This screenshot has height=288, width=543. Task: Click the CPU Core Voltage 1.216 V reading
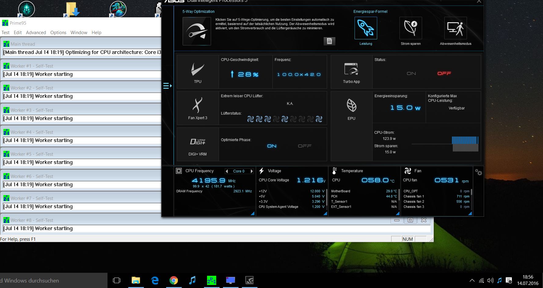(311, 180)
